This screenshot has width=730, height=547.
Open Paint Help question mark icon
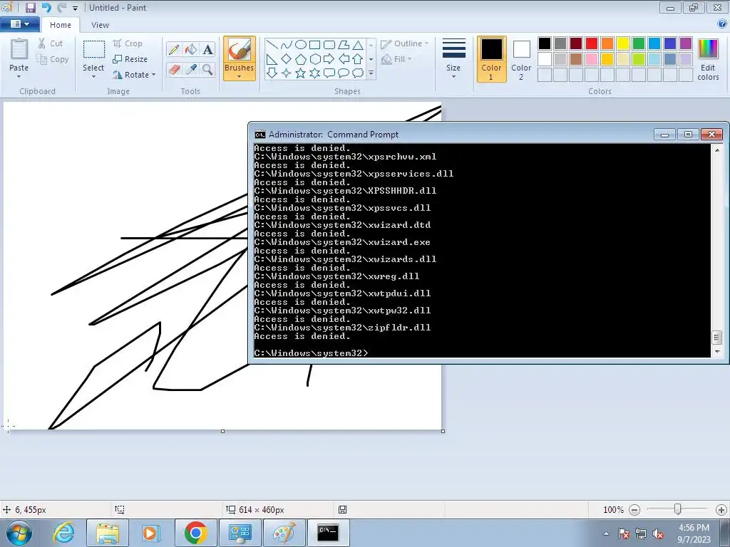pos(723,24)
